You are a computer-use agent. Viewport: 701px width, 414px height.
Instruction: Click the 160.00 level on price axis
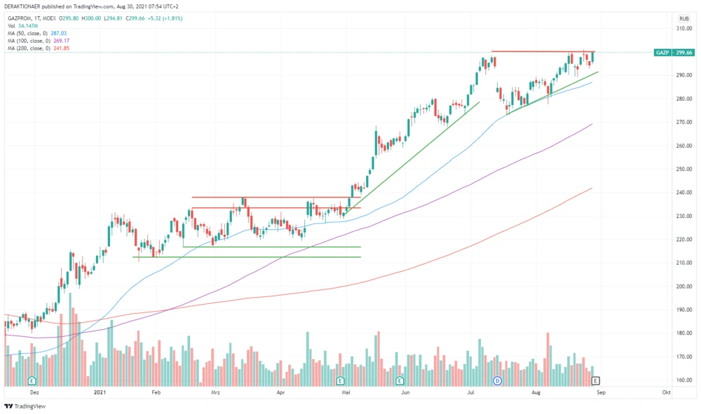(x=684, y=380)
